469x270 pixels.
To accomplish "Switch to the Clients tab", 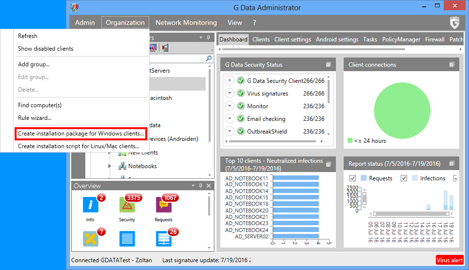I will (x=261, y=39).
